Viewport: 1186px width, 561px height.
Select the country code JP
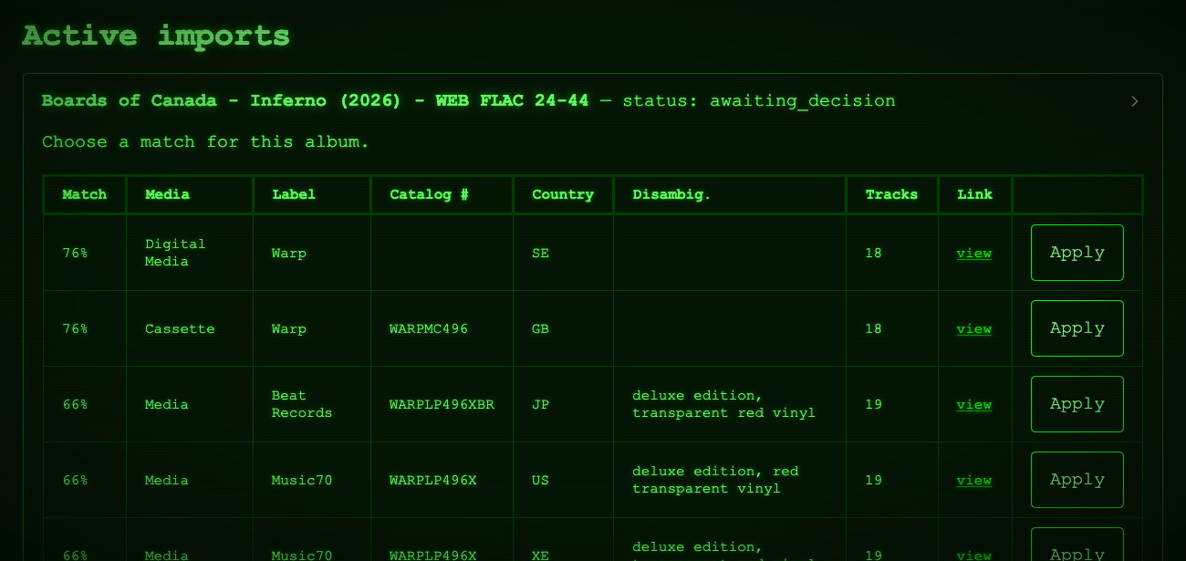point(540,404)
